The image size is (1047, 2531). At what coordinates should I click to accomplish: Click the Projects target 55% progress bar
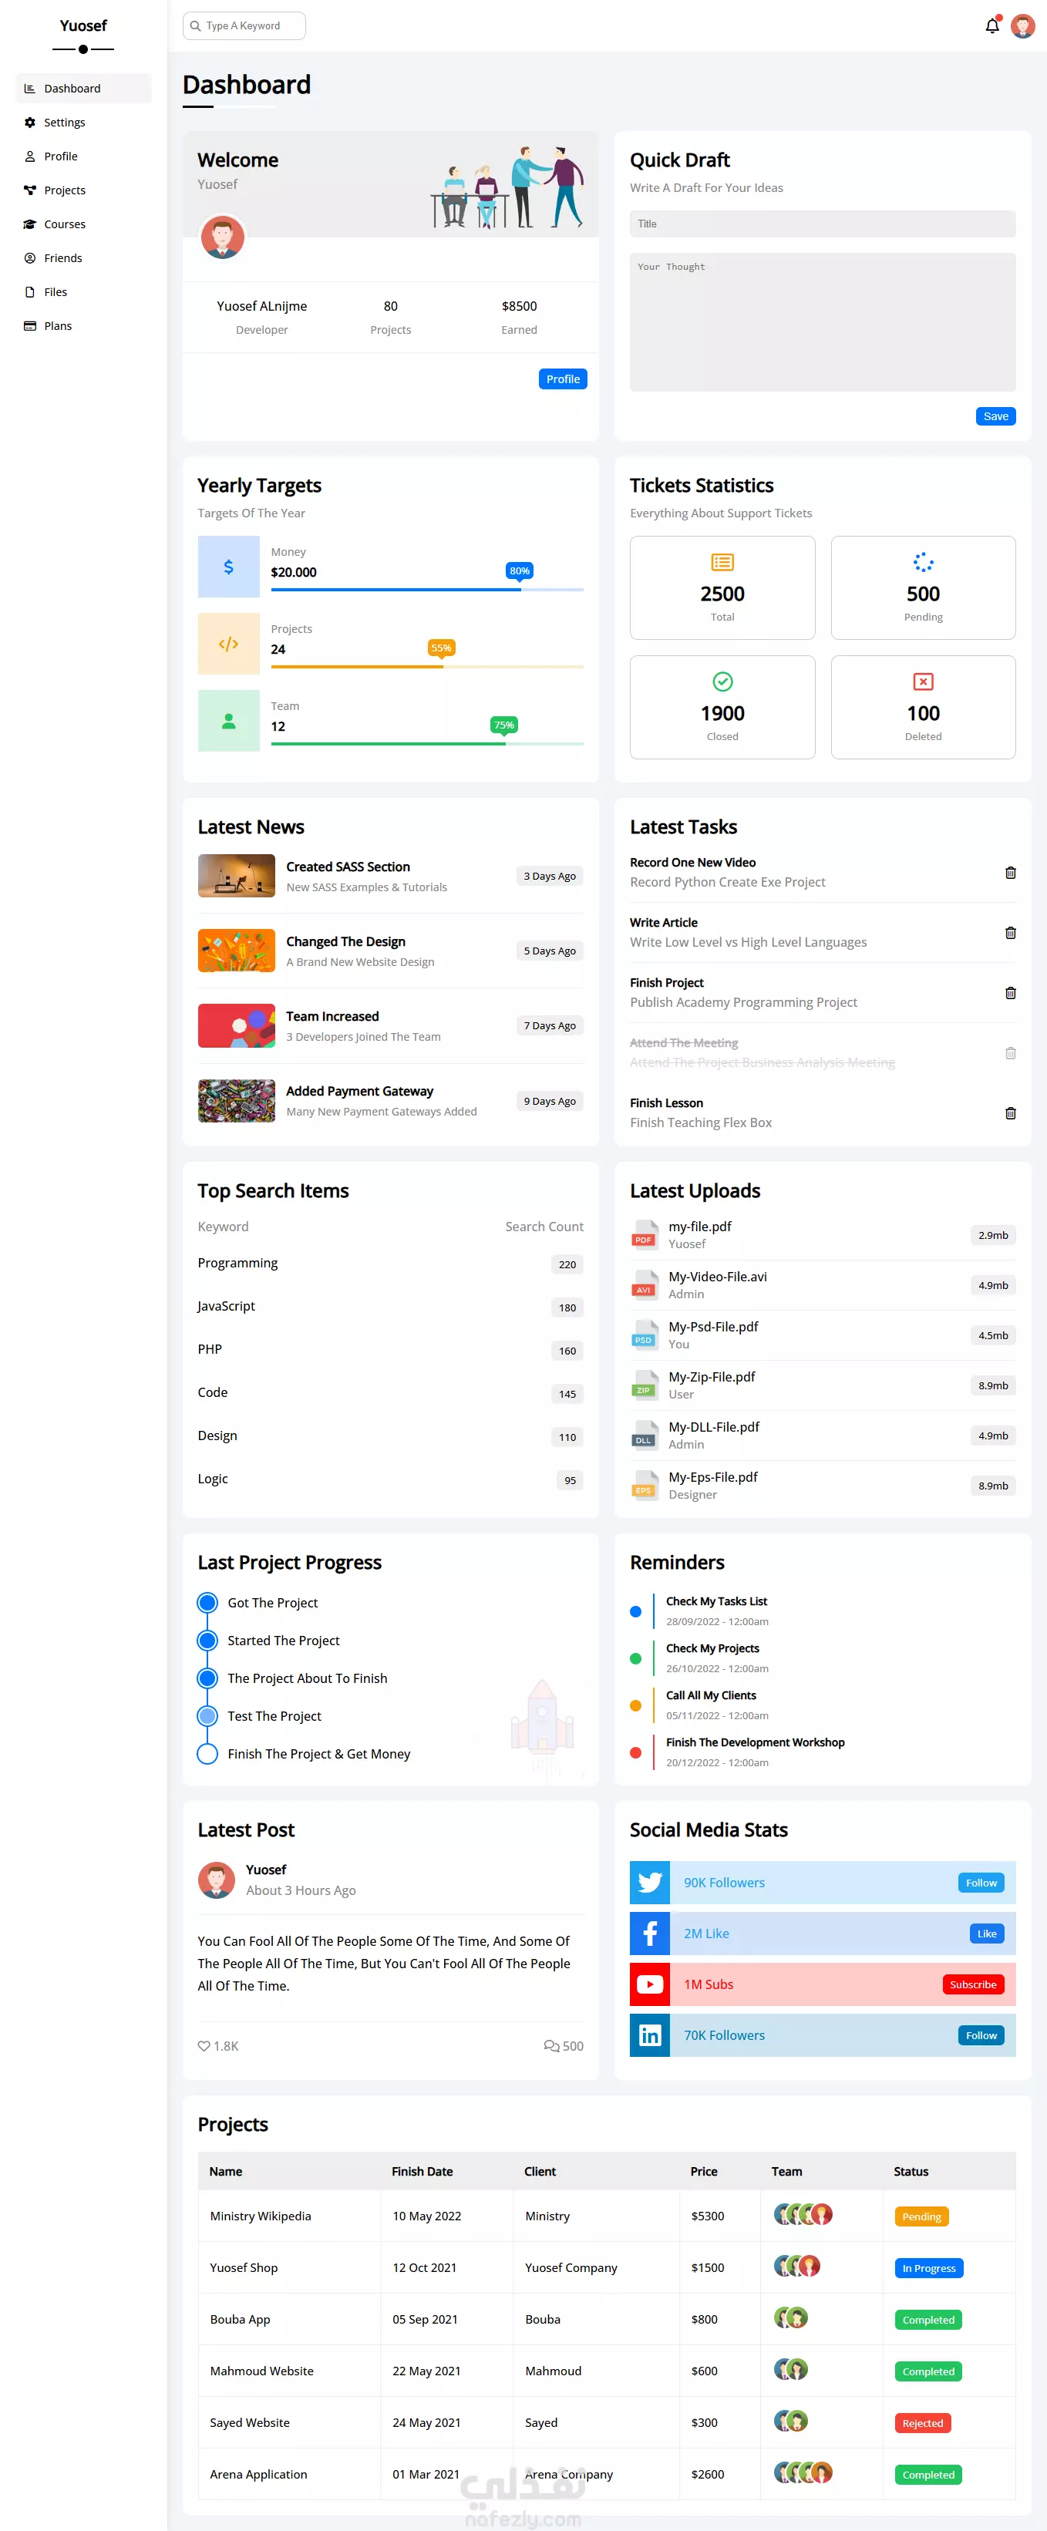coord(426,666)
